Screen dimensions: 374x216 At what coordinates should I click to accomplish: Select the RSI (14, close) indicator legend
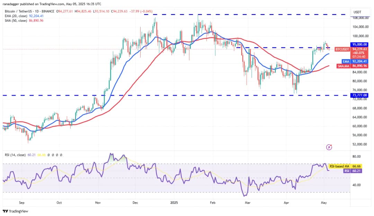tap(15, 155)
